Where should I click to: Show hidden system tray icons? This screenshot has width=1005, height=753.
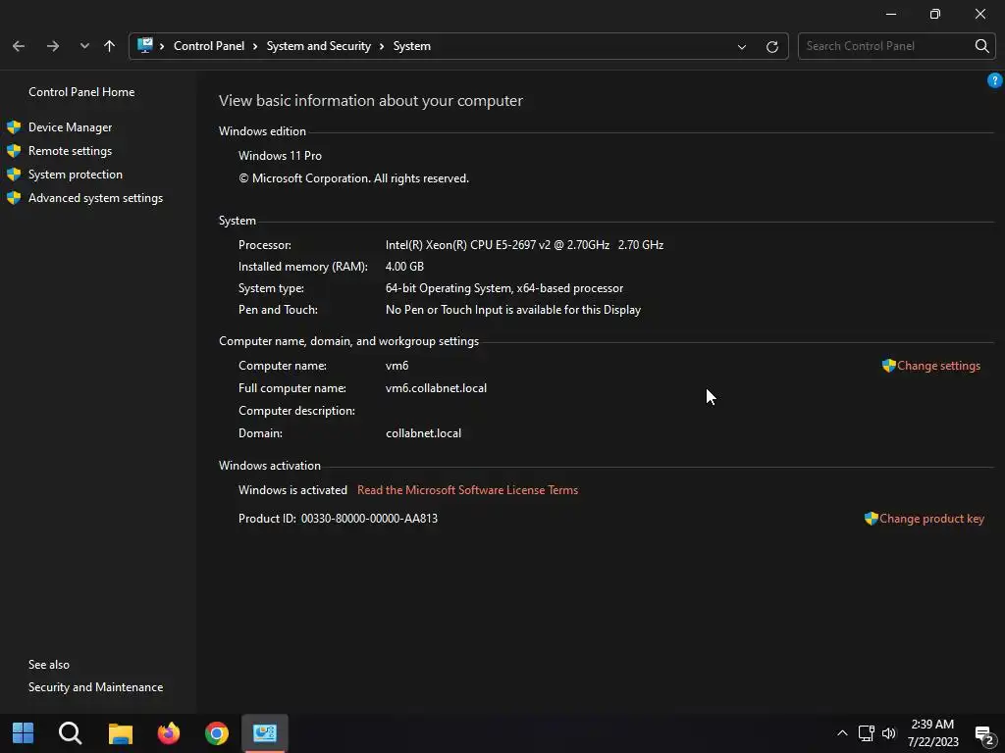point(842,733)
